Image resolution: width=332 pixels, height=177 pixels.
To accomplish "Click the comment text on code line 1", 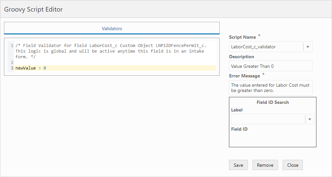I will [x=111, y=51].
